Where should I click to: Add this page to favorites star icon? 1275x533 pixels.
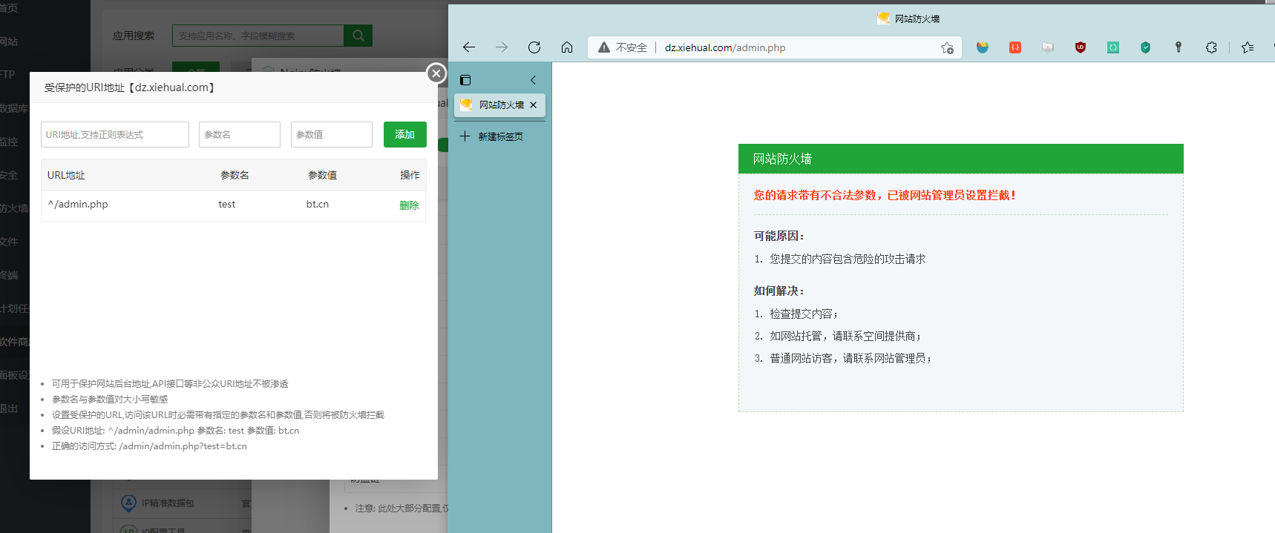[947, 47]
